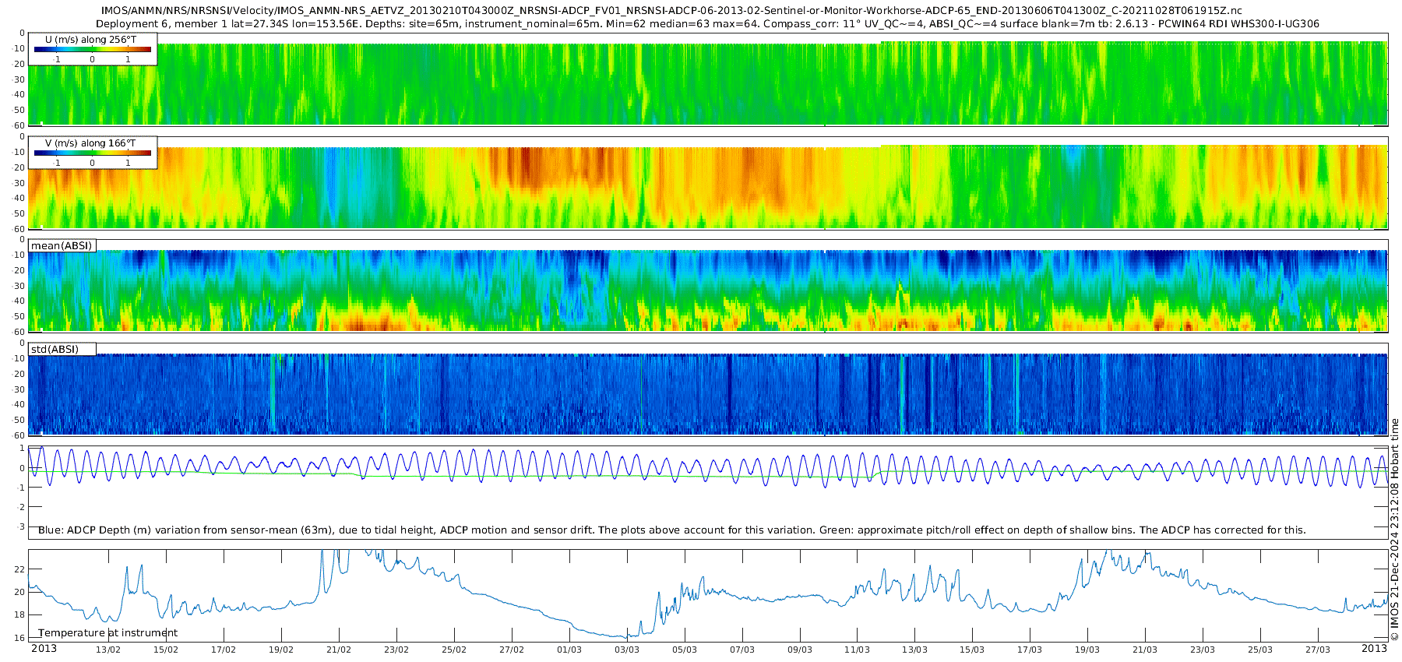The height and width of the screenshot is (662, 1402).
Task: Click the 'Temperature at instrument' label
Action: tap(107, 633)
